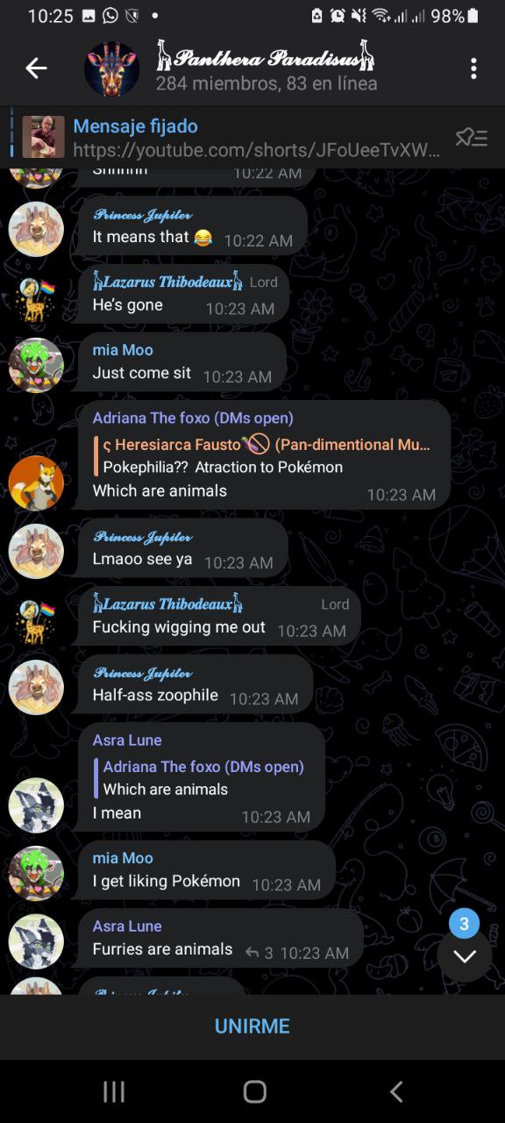Open the pinned messages list icon
The image size is (505, 1123).
[471, 138]
